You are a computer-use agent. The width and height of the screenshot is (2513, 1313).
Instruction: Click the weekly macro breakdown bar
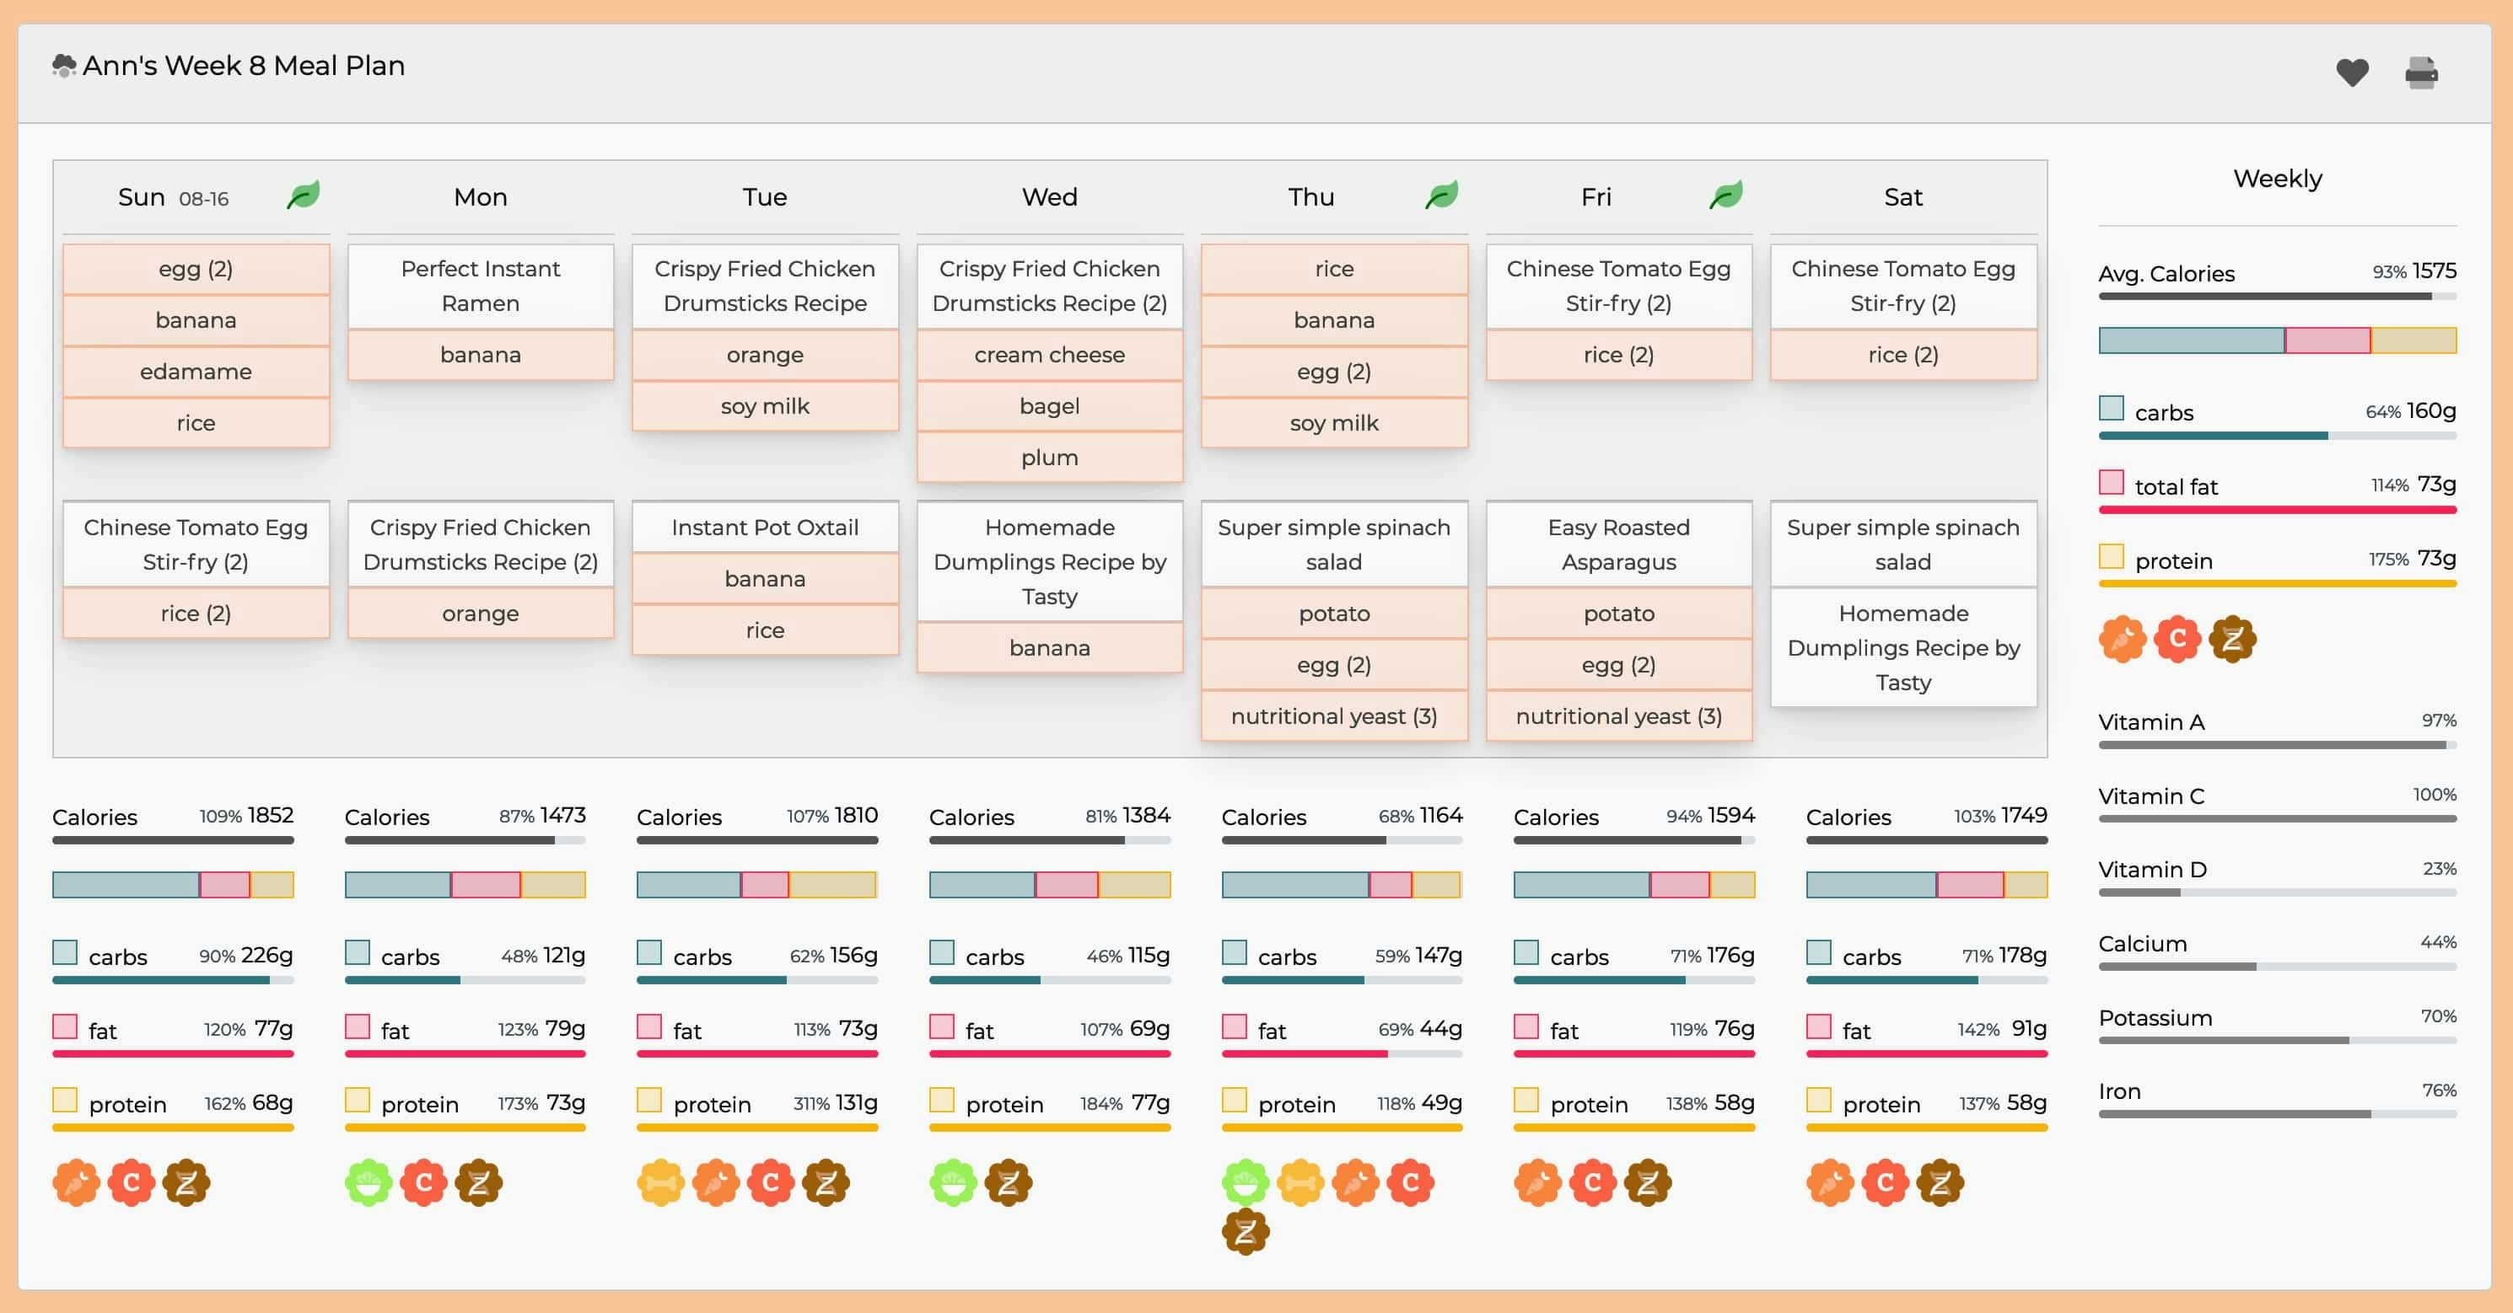[x=2277, y=340]
